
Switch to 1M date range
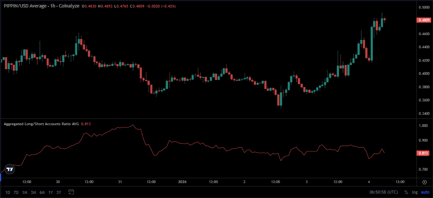[25, 192]
